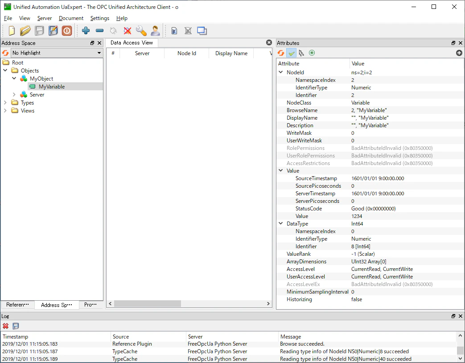
Task: Click the Save As pencil-and-disk toolbar icon
Action: tap(53, 30)
